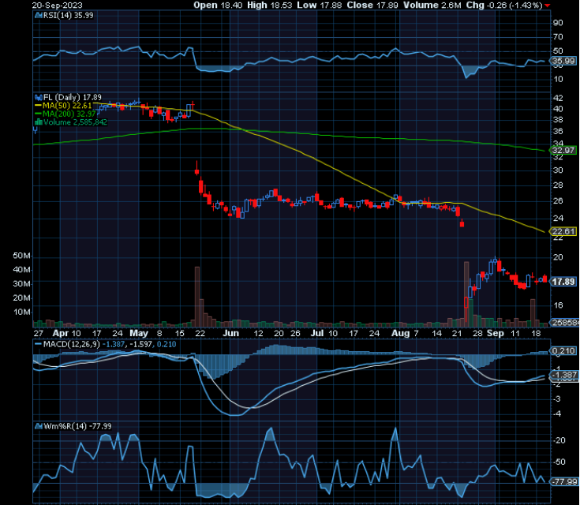The width and height of the screenshot is (580, 505).
Task: Click the MACD(12,26,9) line icon
Action: (x=39, y=344)
